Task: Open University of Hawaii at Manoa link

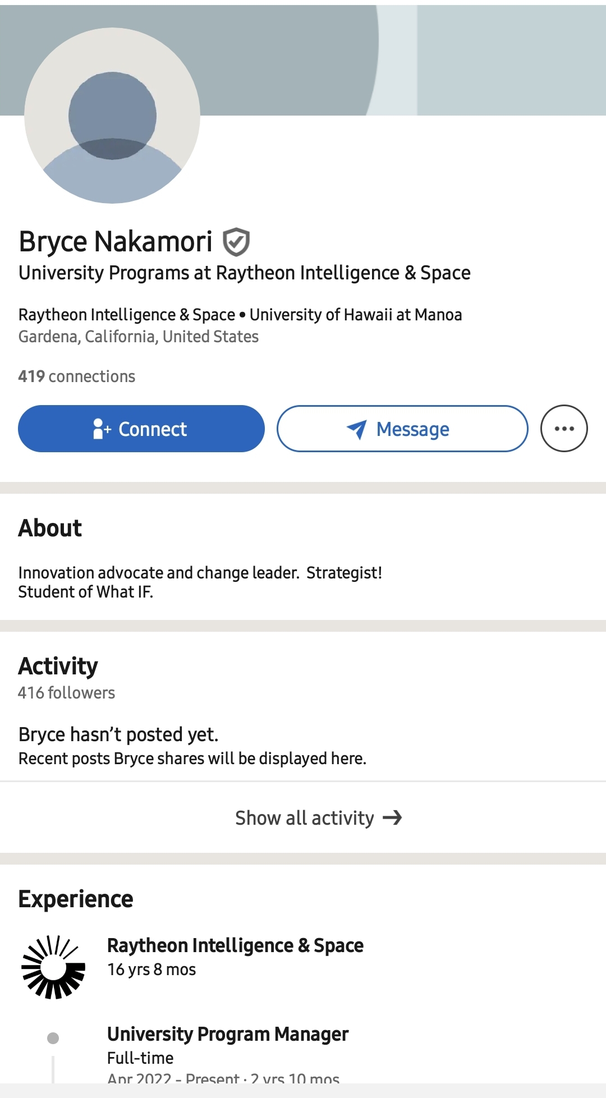Action: point(356,315)
